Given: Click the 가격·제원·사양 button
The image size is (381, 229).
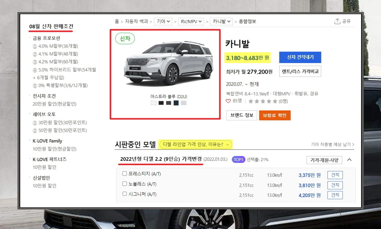Looking at the screenshot, I should click(324, 160).
